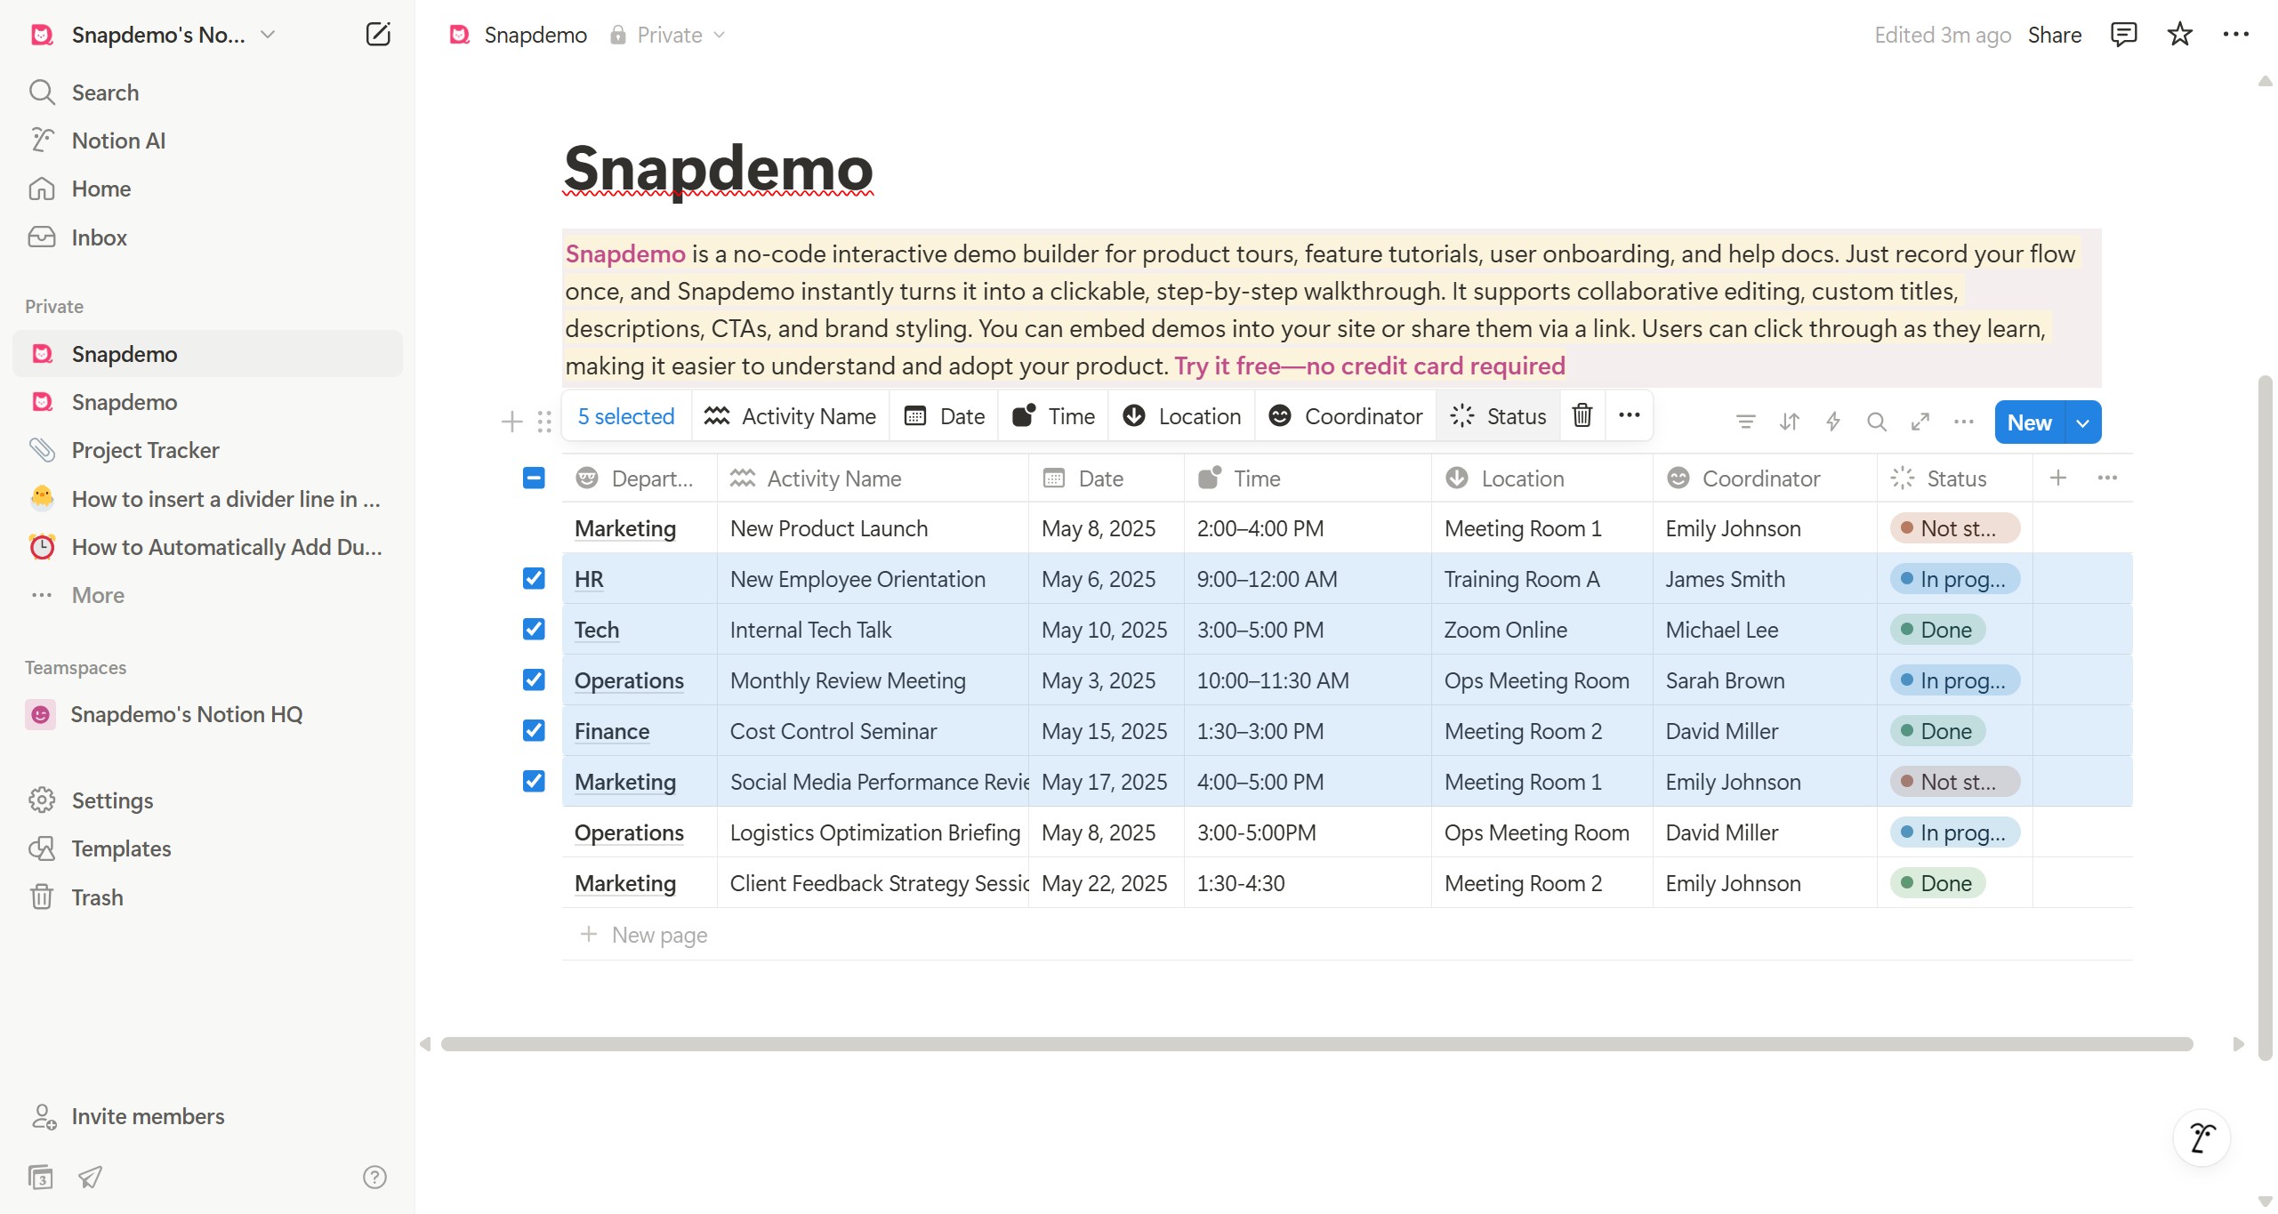Open Notion AI from the sidebar

[x=207, y=141]
